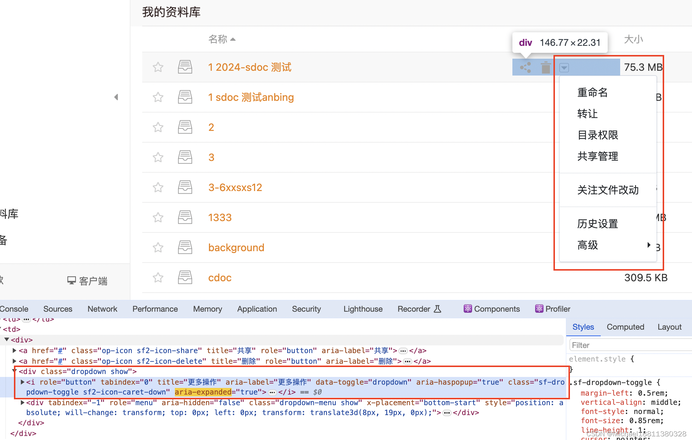Select 重命名 from the context menu
Viewport: 692px width, 440px height.
(x=592, y=92)
